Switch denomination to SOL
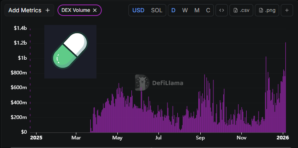 click(x=157, y=10)
